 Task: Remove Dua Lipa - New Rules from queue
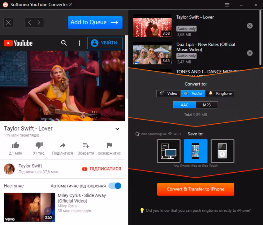click(x=250, y=53)
